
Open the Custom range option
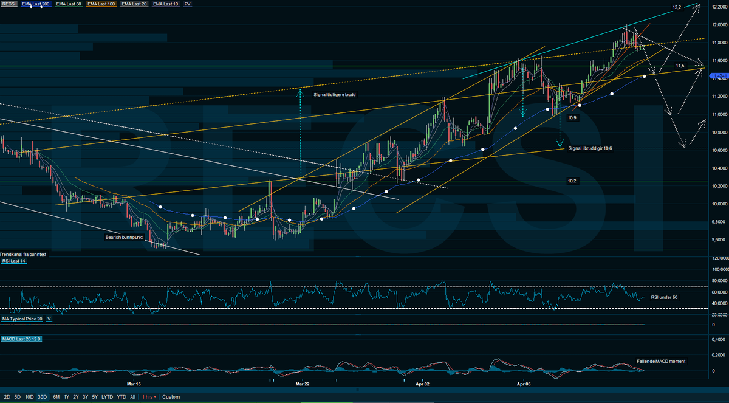click(x=171, y=397)
